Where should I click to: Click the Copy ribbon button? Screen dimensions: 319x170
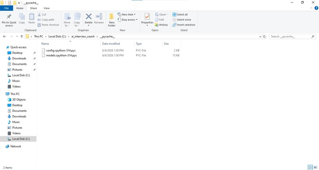(x=22, y=19)
